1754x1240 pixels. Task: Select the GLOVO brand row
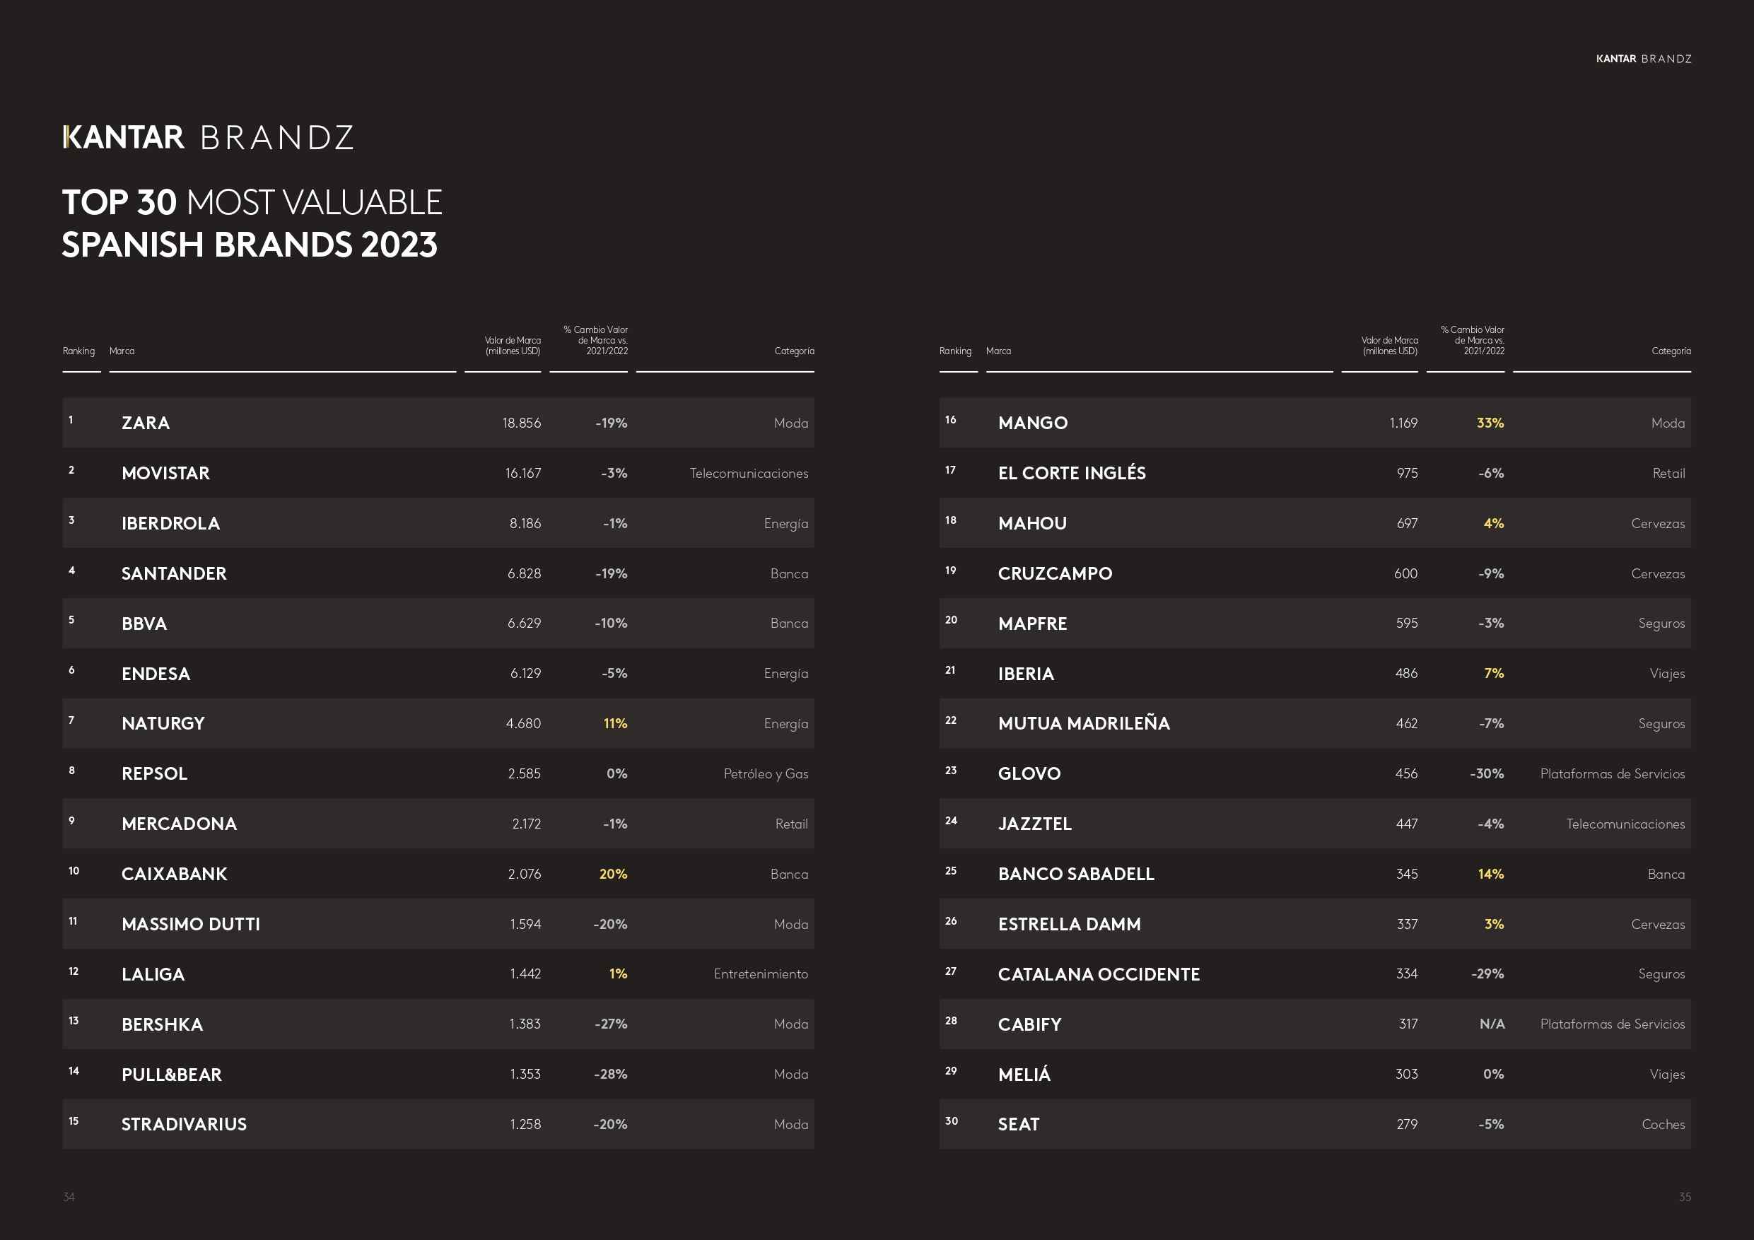(1315, 774)
